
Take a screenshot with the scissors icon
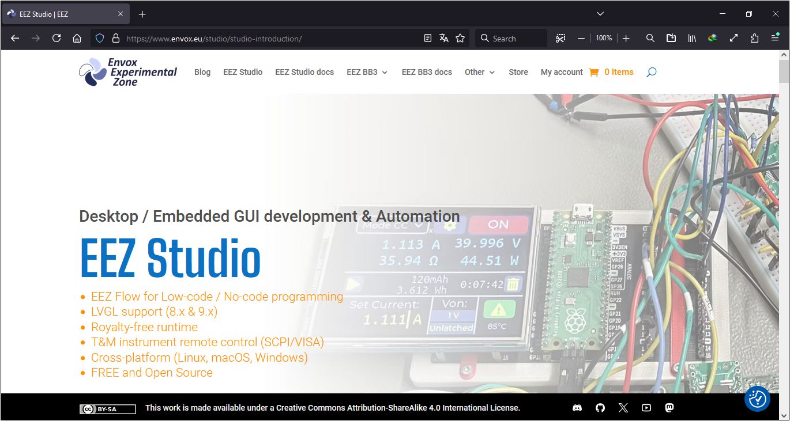coord(560,39)
